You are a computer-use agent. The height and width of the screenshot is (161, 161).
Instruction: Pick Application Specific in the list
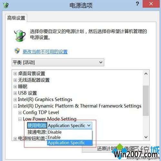click(70, 143)
